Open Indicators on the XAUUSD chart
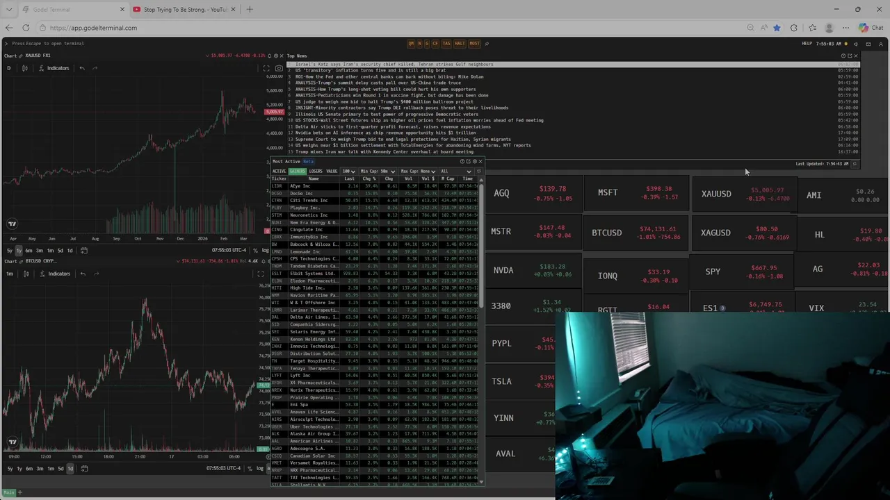 point(54,68)
